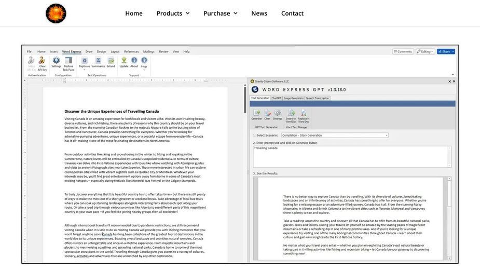The width and height of the screenshot is (480, 270).
Task: Click the document vertical scrollbar thumb
Action: [245, 100]
